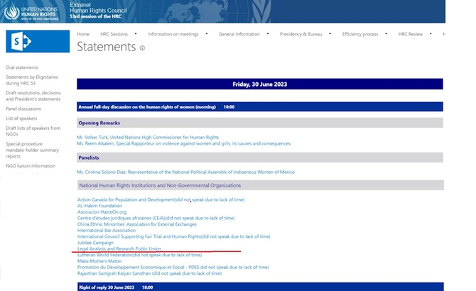The height and width of the screenshot is (291, 476).
Task: Open International Council Supporting Fair Trial link
Action: click(x=174, y=236)
